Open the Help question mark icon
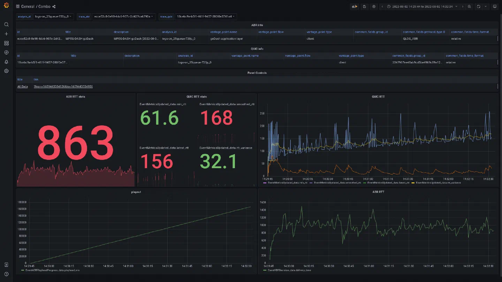Viewport: 502px width, 282px height. [x=6, y=274]
